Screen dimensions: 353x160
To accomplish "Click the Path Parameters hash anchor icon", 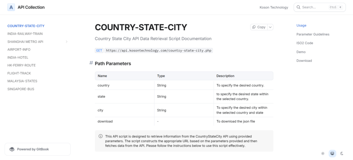I will (91, 63).
